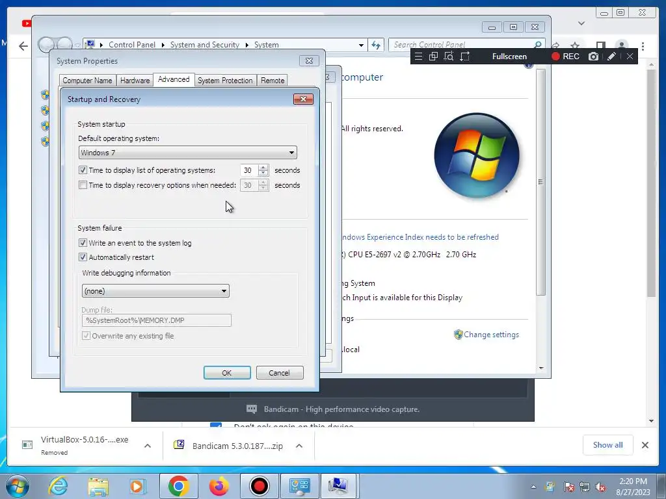Image resolution: width=666 pixels, height=499 pixels.
Task: Open Windows Explorer from taskbar
Action: point(98,486)
